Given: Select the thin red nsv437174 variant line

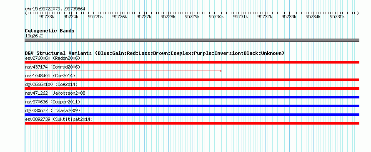Looking at the screenshot, I should [x=123, y=71].
